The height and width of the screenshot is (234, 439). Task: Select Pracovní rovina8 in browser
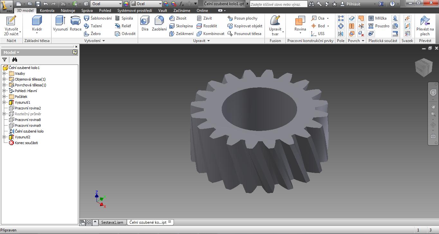coord(28,120)
